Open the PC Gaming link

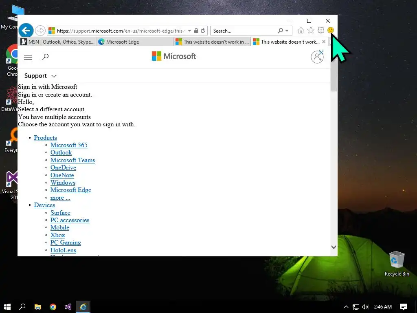[x=66, y=242]
